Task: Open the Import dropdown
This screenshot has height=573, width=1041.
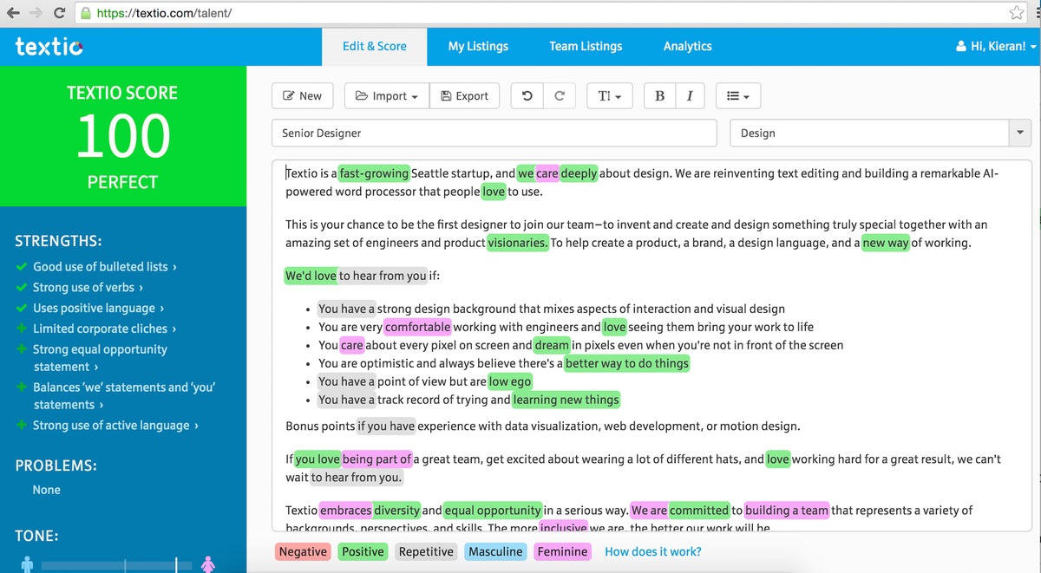Action: 387,96
